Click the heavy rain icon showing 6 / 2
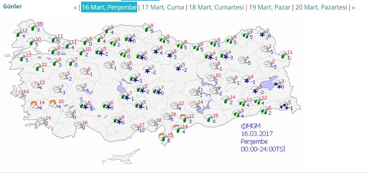Screen dimensions: 368x173 265,110
